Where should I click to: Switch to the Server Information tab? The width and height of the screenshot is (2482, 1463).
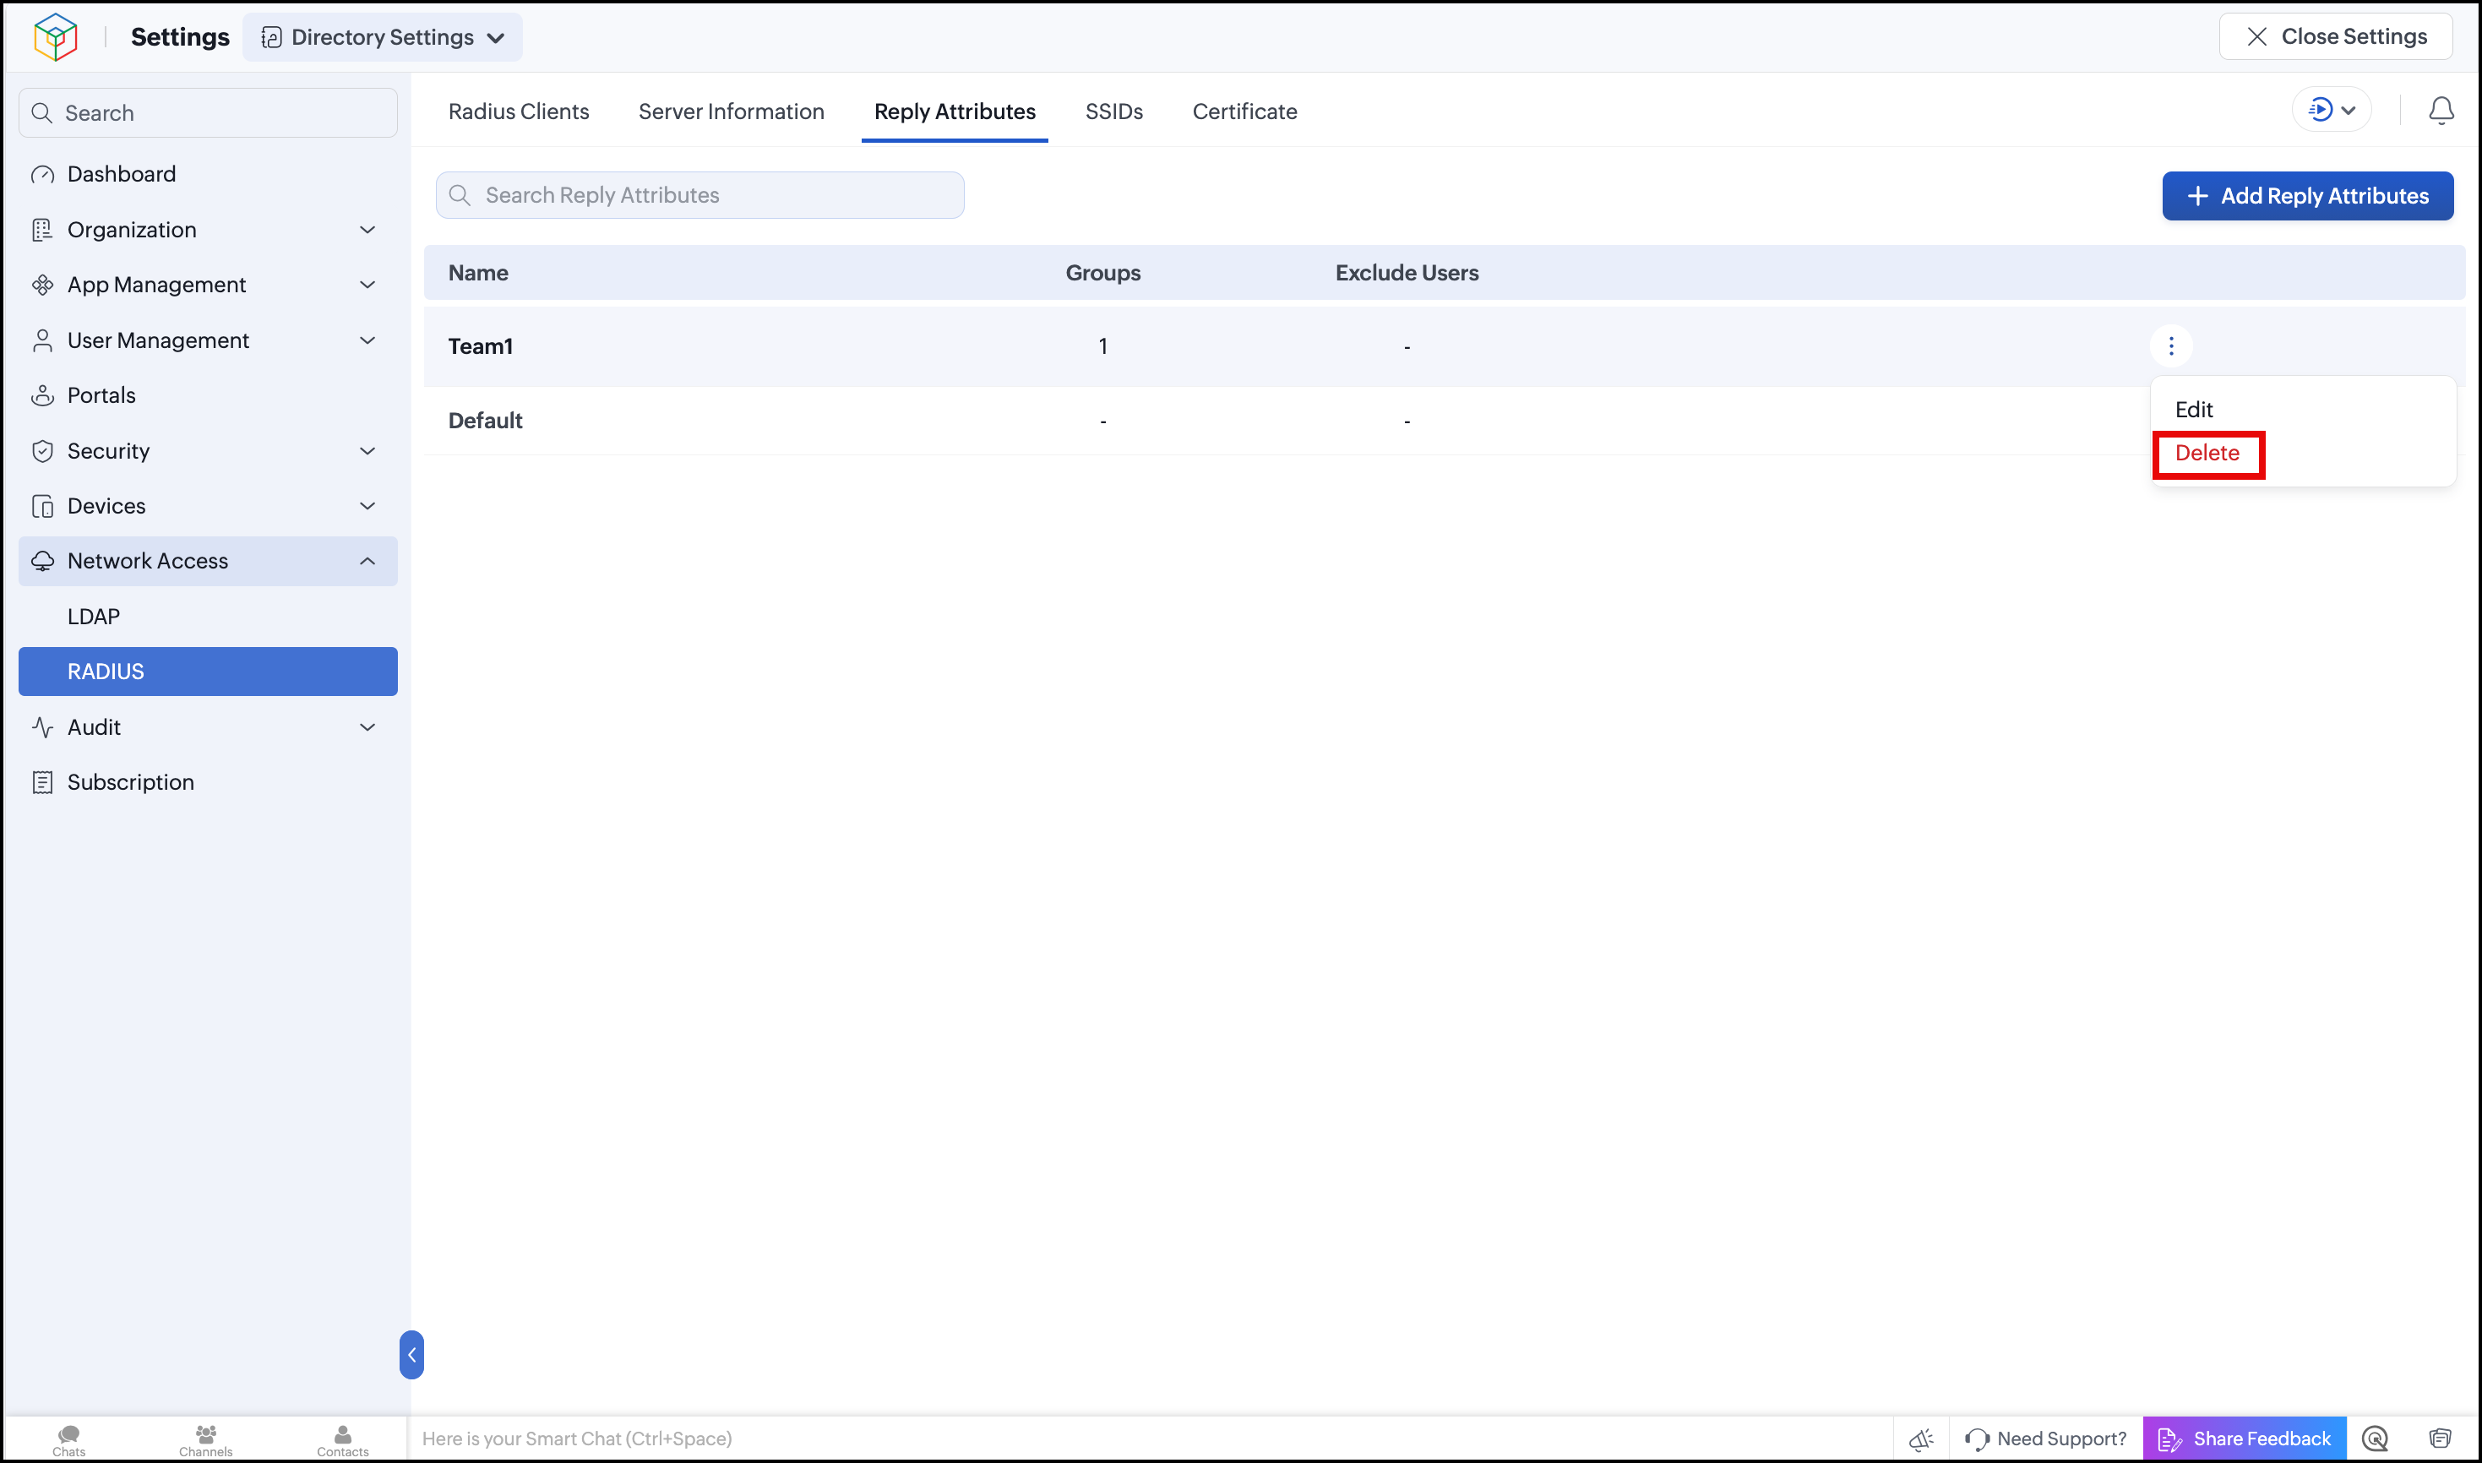[x=732, y=111]
